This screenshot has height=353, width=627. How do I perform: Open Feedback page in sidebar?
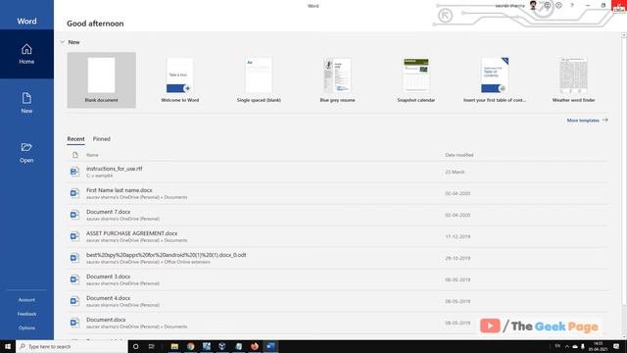(x=26, y=314)
